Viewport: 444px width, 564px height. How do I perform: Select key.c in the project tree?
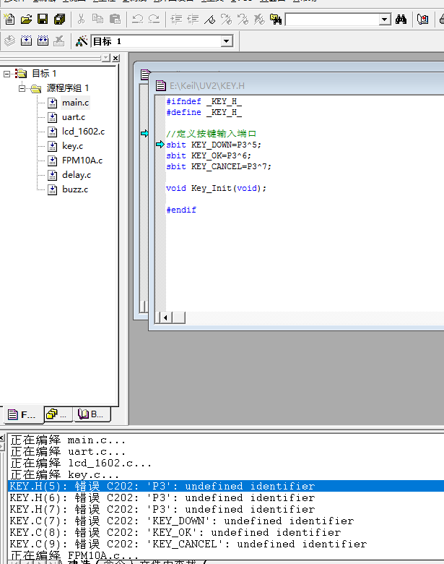point(72,146)
